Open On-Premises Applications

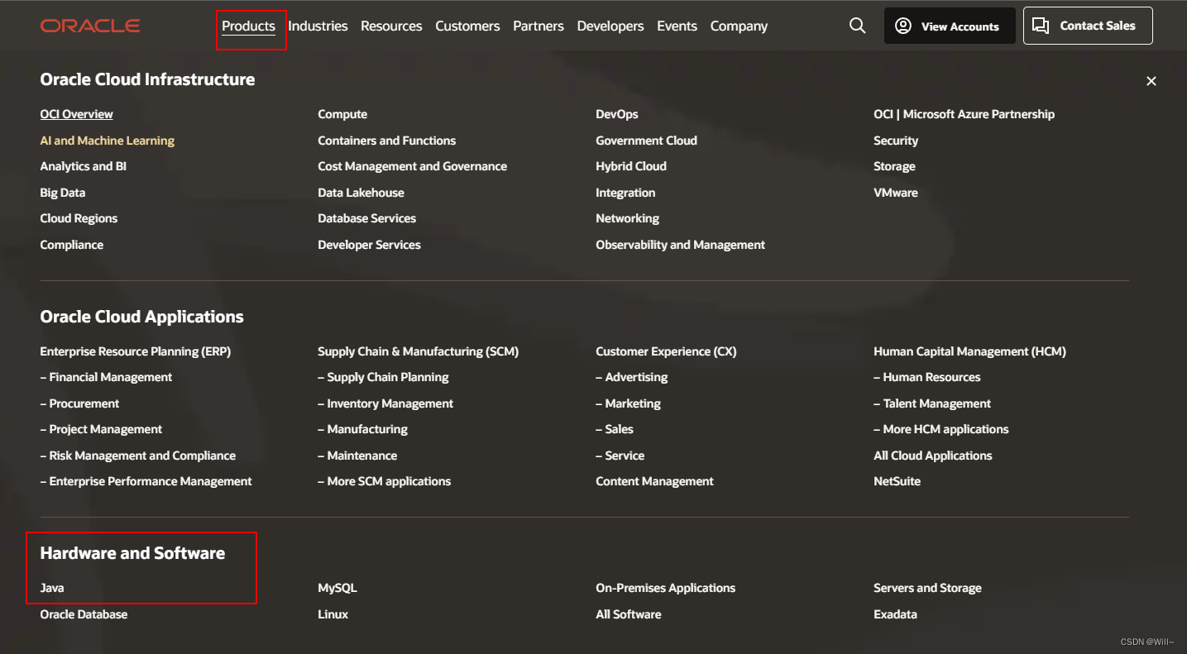(x=666, y=588)
